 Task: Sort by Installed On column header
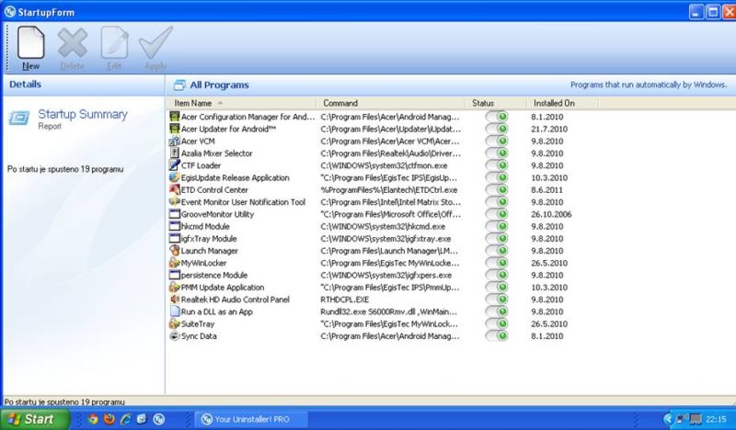[562, 103]
